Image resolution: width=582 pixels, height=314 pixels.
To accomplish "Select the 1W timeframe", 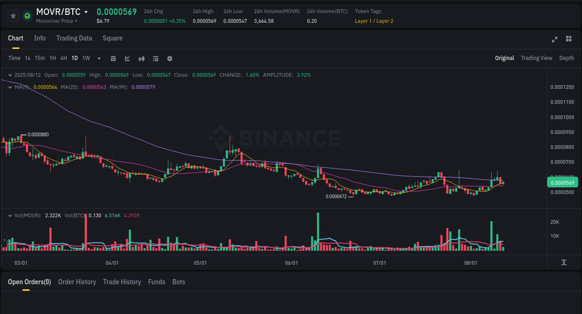I will pos(86,58).
